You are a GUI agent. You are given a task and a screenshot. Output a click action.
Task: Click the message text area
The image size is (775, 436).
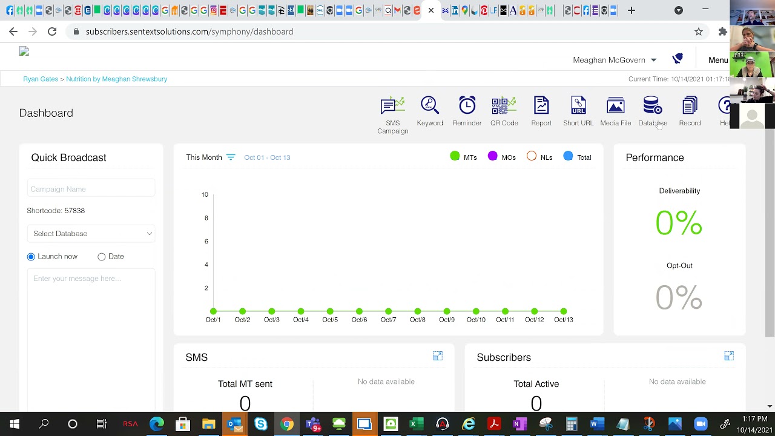91,339
